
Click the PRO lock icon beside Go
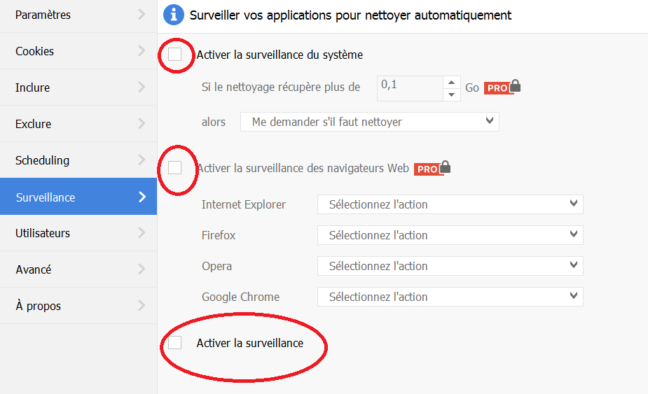502,87
